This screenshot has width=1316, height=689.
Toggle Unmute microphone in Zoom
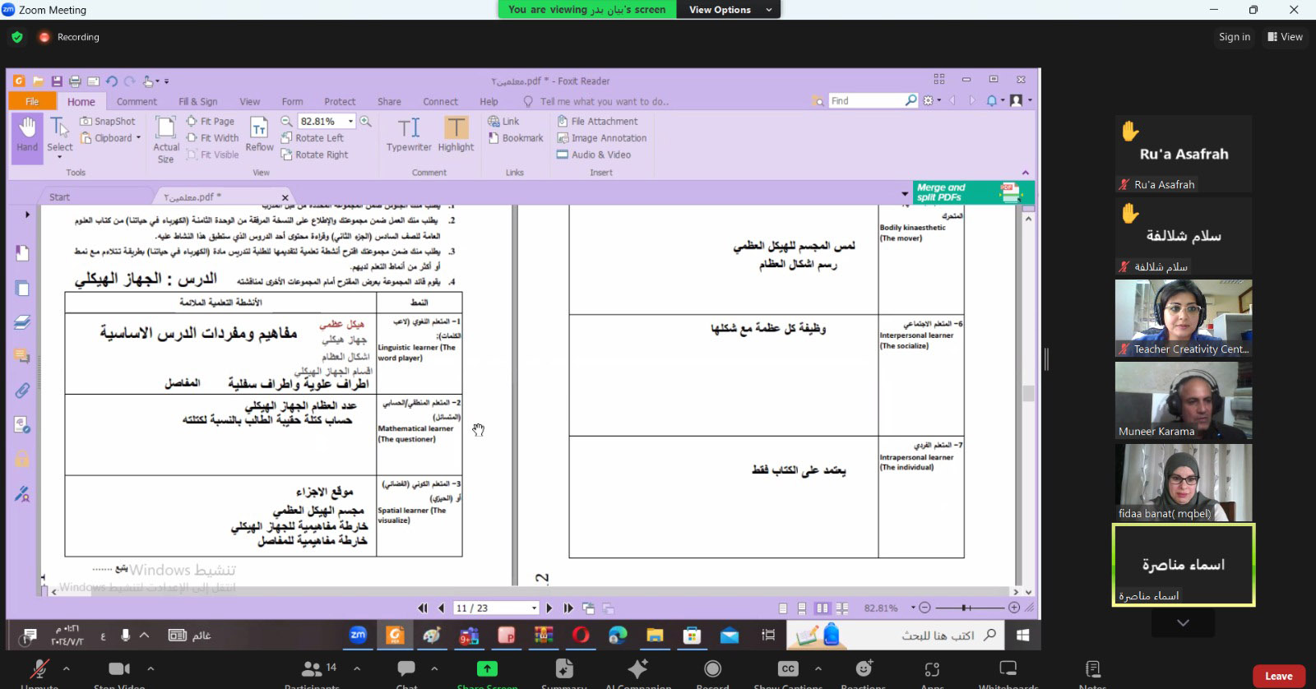(39, 670)
